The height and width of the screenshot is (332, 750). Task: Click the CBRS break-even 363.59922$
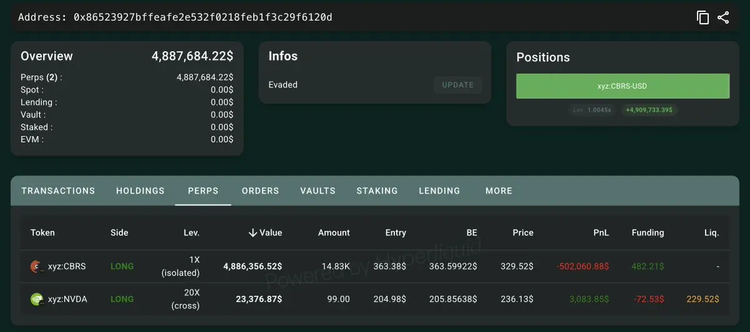[454, 266]
